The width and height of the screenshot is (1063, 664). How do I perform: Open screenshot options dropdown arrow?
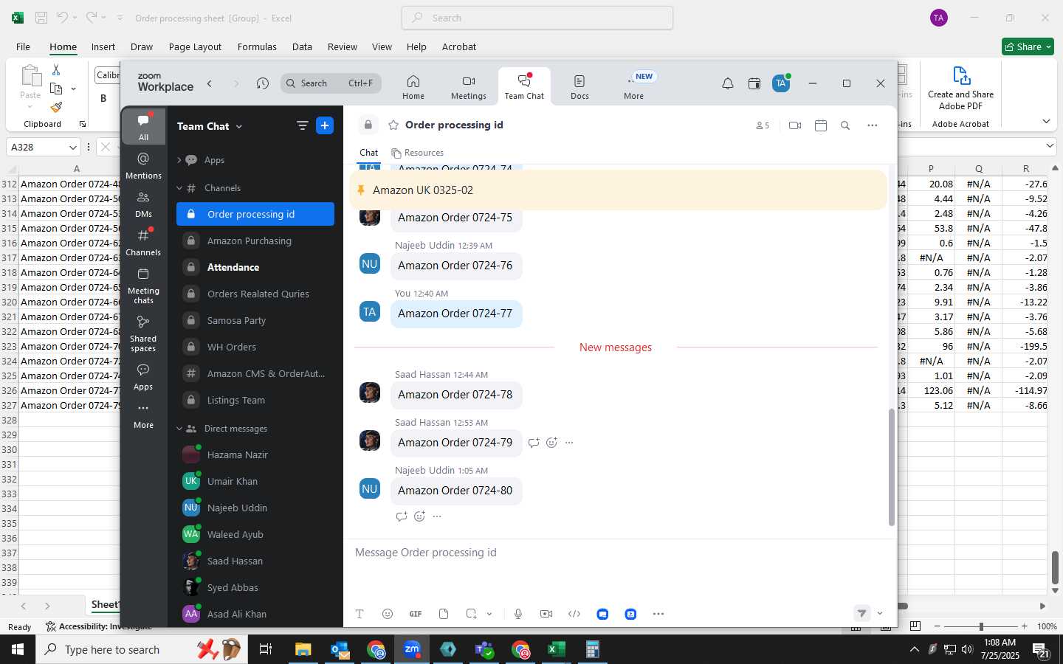click(x=489, y=614)
